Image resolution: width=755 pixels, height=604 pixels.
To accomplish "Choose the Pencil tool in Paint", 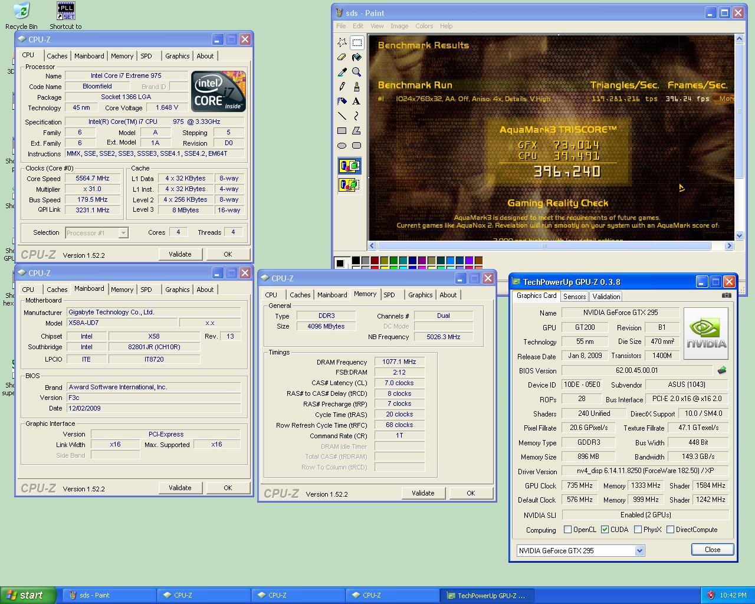I will point(342,87).
